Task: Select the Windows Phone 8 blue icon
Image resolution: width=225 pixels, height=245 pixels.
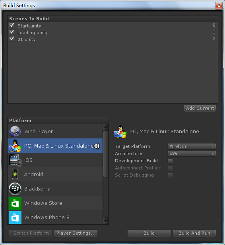Action: click(x=15, y=218)
